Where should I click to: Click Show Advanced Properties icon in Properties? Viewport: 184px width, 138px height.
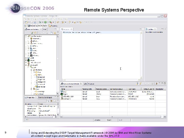tap(51, 101)
